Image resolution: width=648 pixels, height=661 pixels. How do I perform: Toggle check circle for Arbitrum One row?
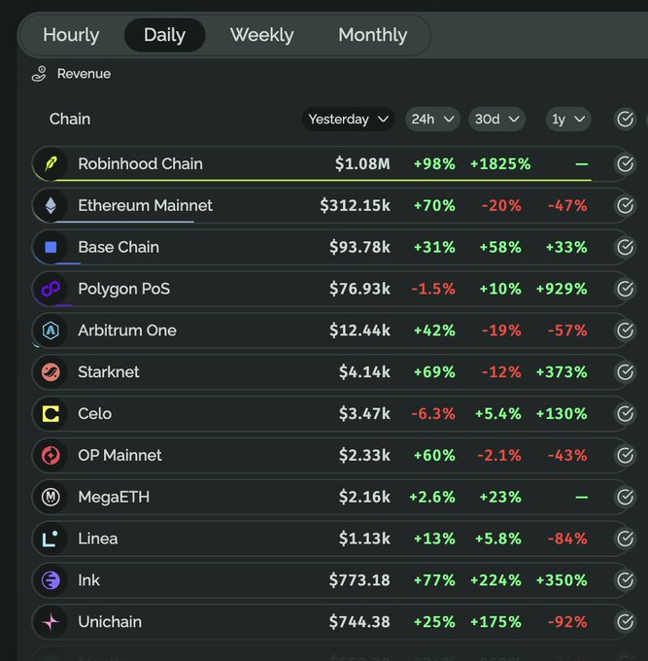pos(625,330)
